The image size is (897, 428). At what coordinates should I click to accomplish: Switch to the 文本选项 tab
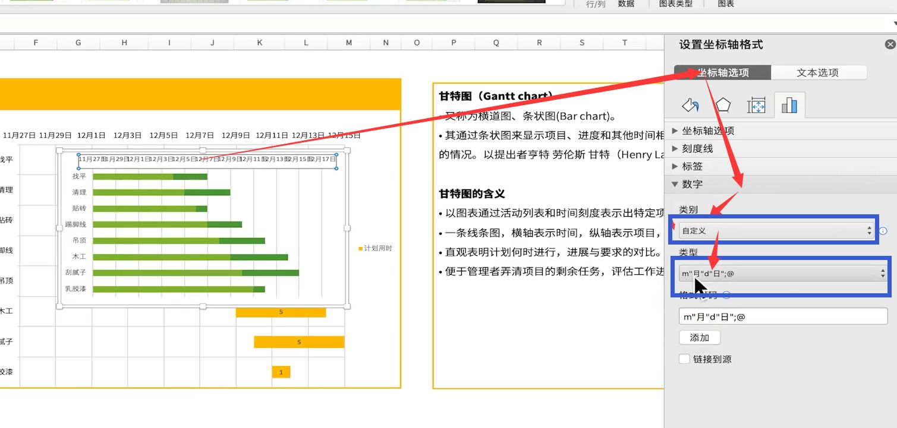pyautogui.click(x=819, y=72)
